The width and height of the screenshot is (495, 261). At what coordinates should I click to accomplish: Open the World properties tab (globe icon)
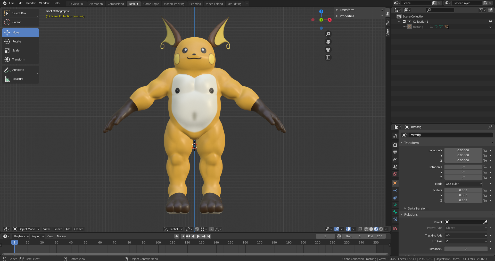pyautogui.click(x=395, y=174)
